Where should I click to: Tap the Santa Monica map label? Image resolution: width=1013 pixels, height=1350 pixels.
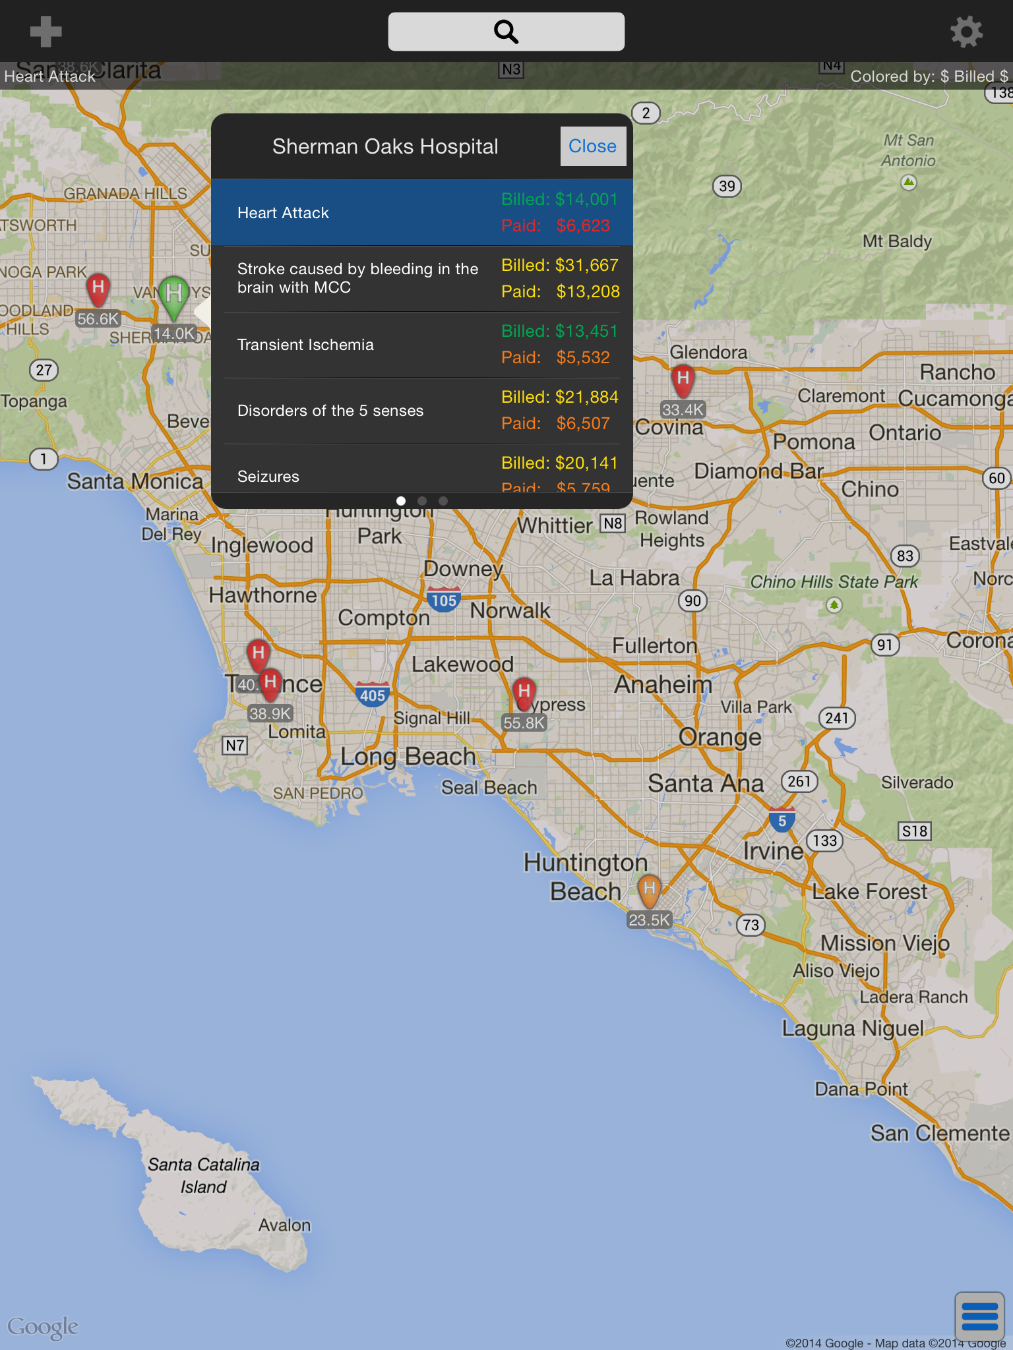135,481
